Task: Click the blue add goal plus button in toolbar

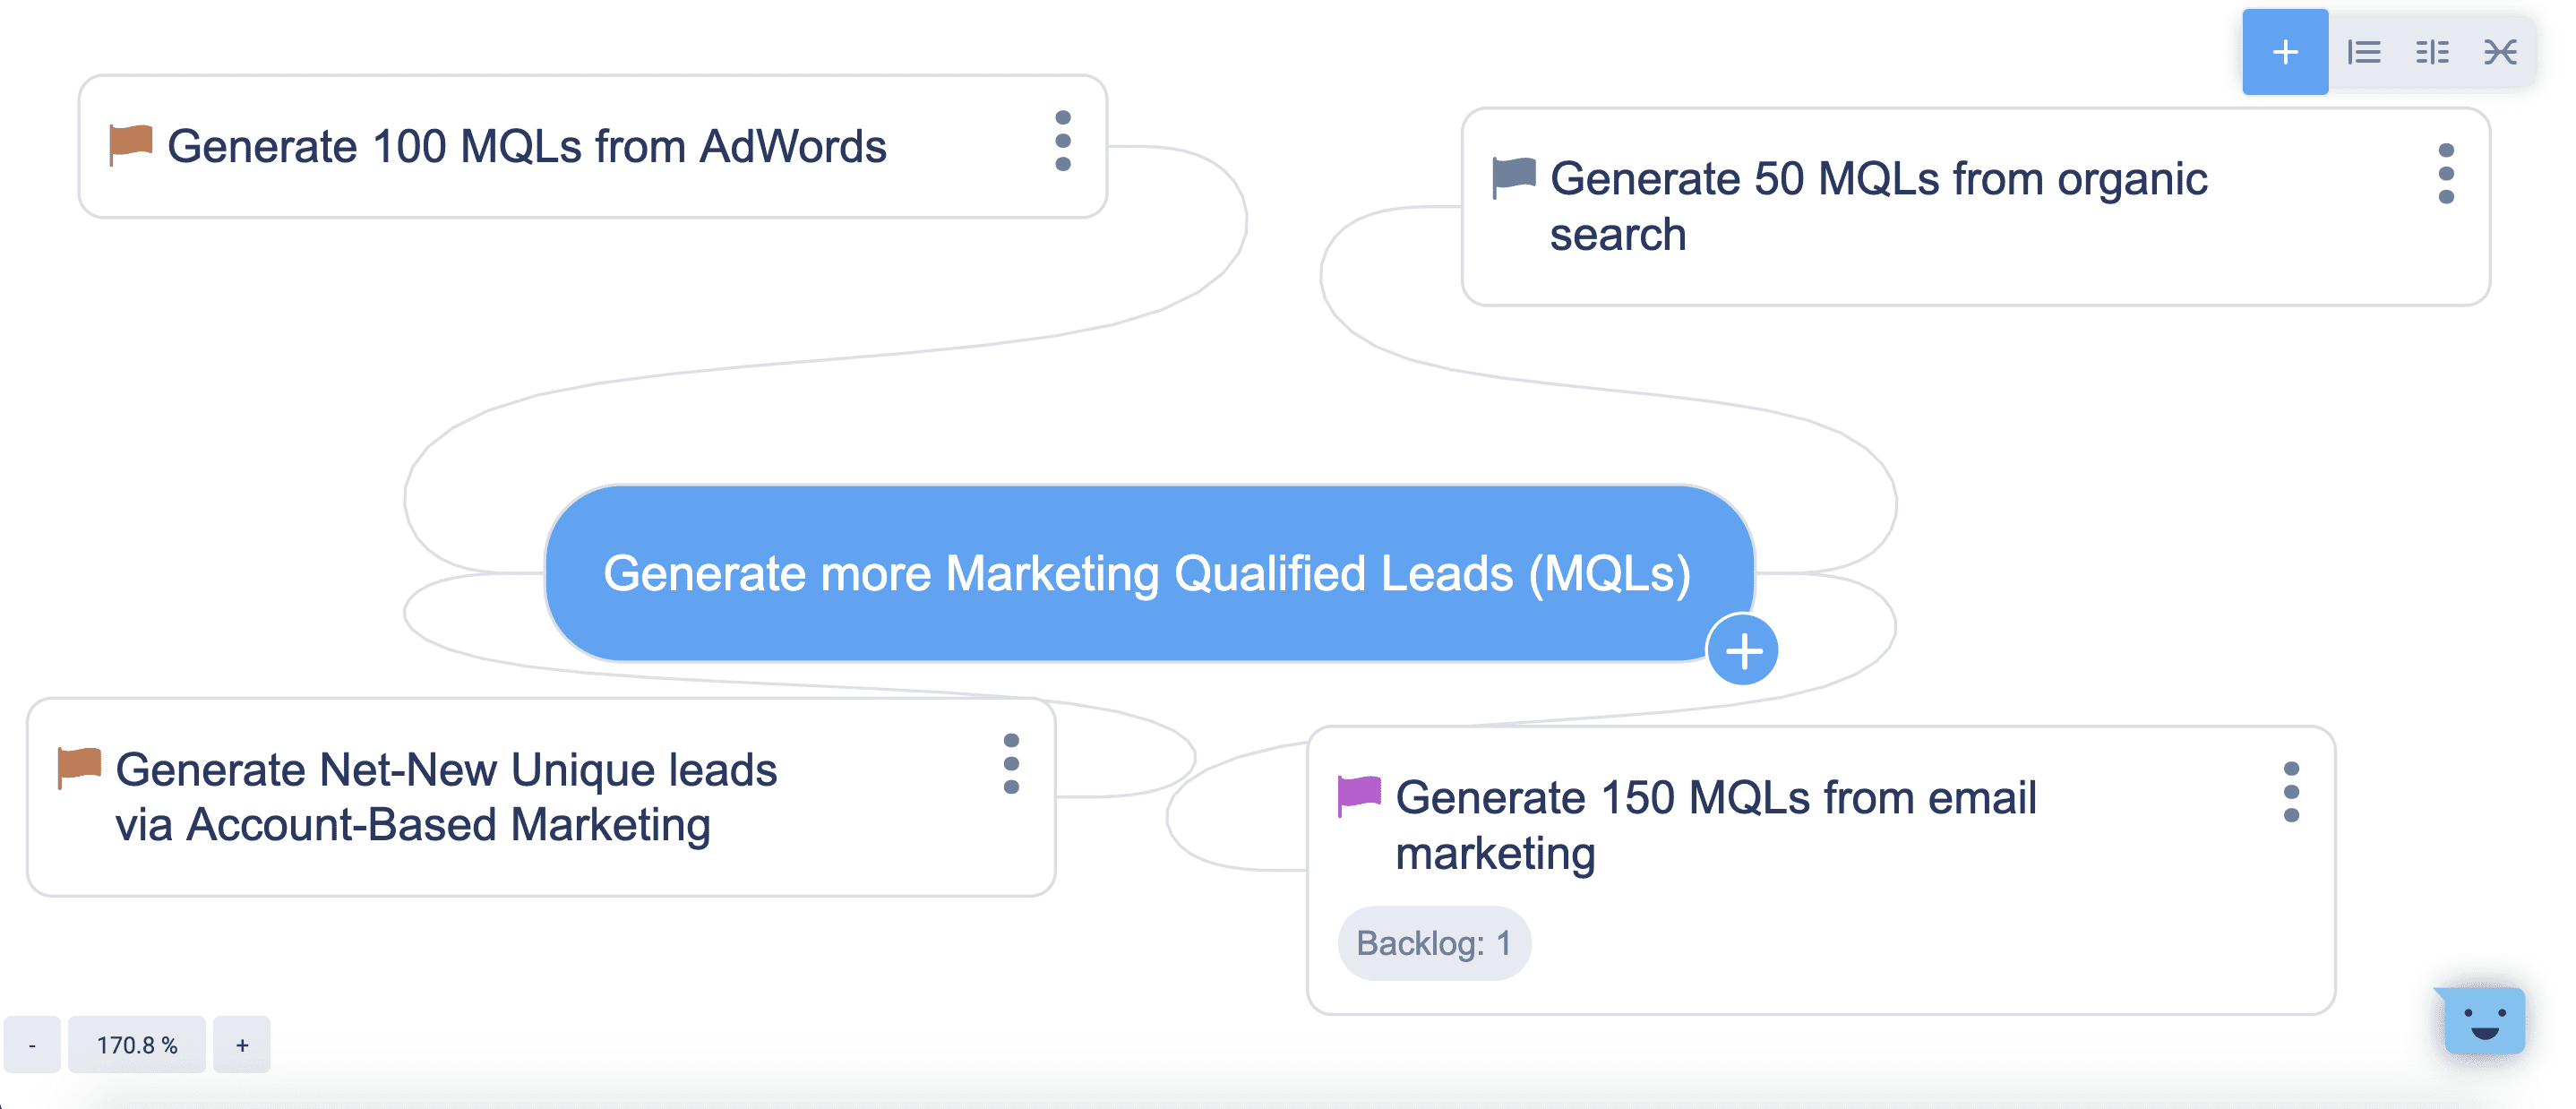Action: pyautogui.click(x=2284, y=52)
